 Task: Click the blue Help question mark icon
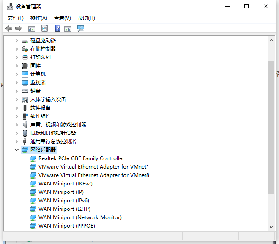58,28
